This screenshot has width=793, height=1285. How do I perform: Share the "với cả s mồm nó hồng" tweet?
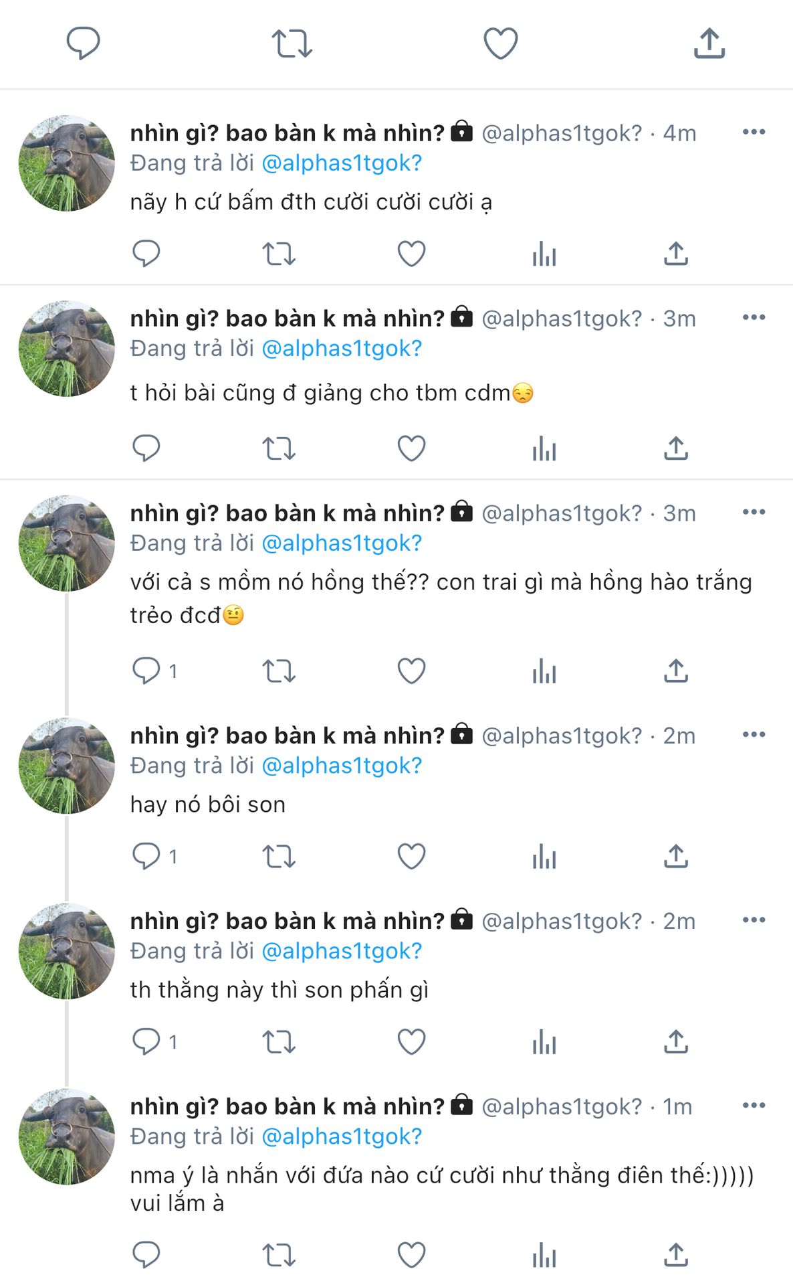click(676, 671)
